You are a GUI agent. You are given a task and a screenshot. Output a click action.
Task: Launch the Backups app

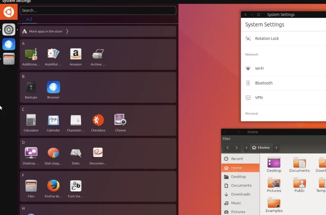point(31,90)
